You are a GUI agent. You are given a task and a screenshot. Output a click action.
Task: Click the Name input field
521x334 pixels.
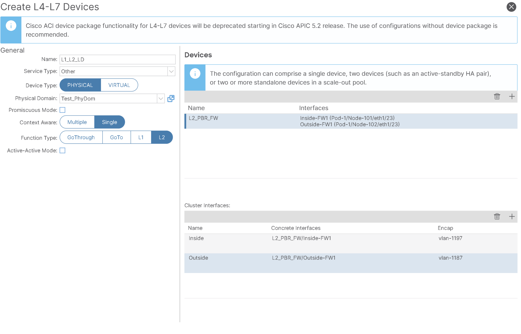point(117,60)
